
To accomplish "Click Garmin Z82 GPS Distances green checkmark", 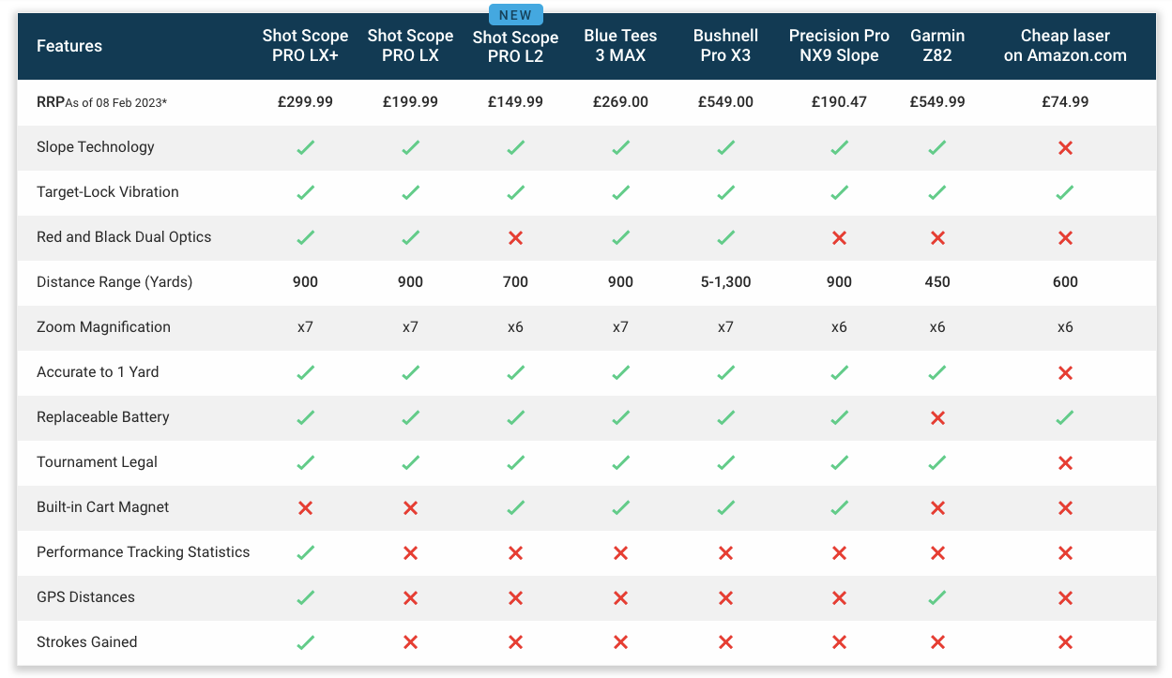I will click(x=936, y=597).
